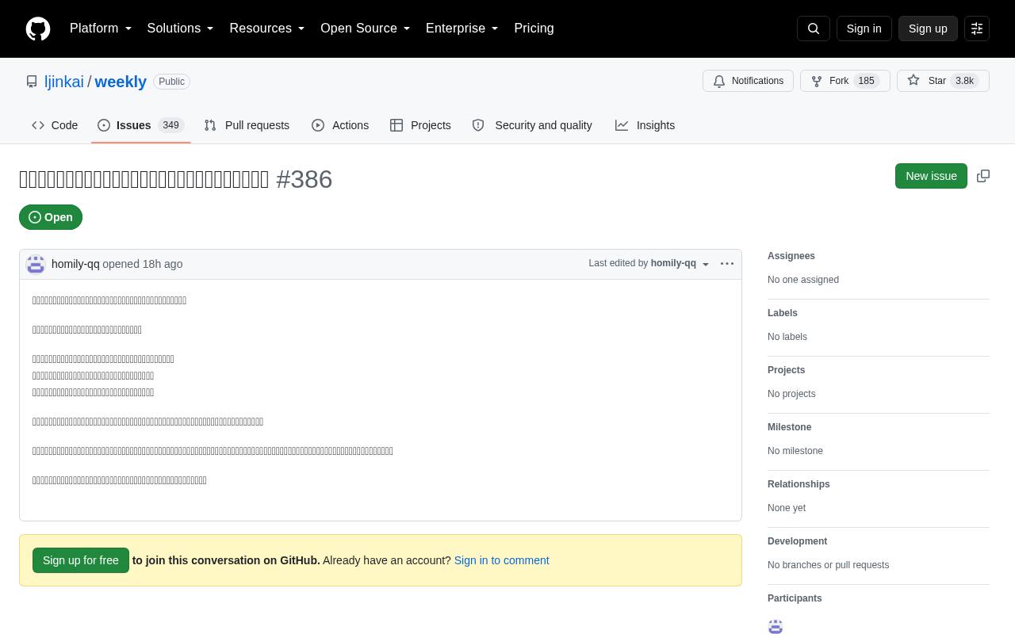The image size is (1015, 634).
Task: Open the weekly repository link
Action: click(x=121, y=82)
